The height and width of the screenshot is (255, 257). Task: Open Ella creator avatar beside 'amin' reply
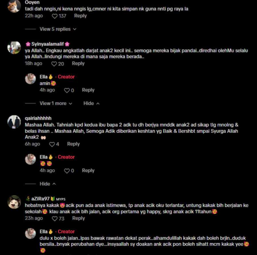[x=30, y=79]
